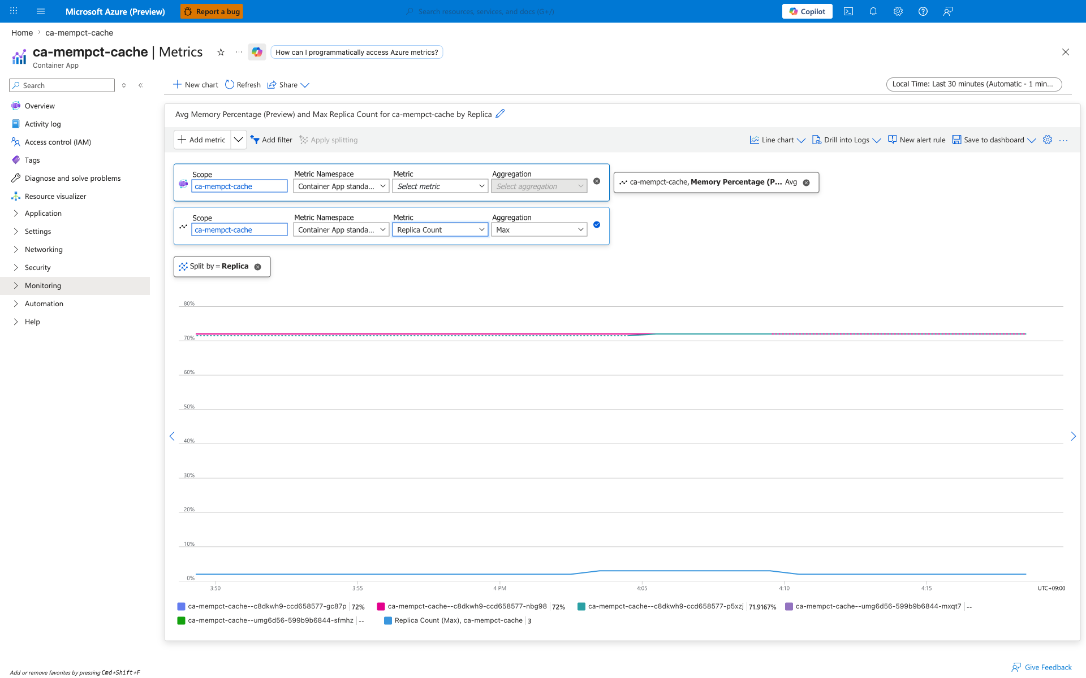Image resolution: width=1086 pixels, height=678 pixels.
Task: Click the Add filter button
Action: tap(271, 140)
